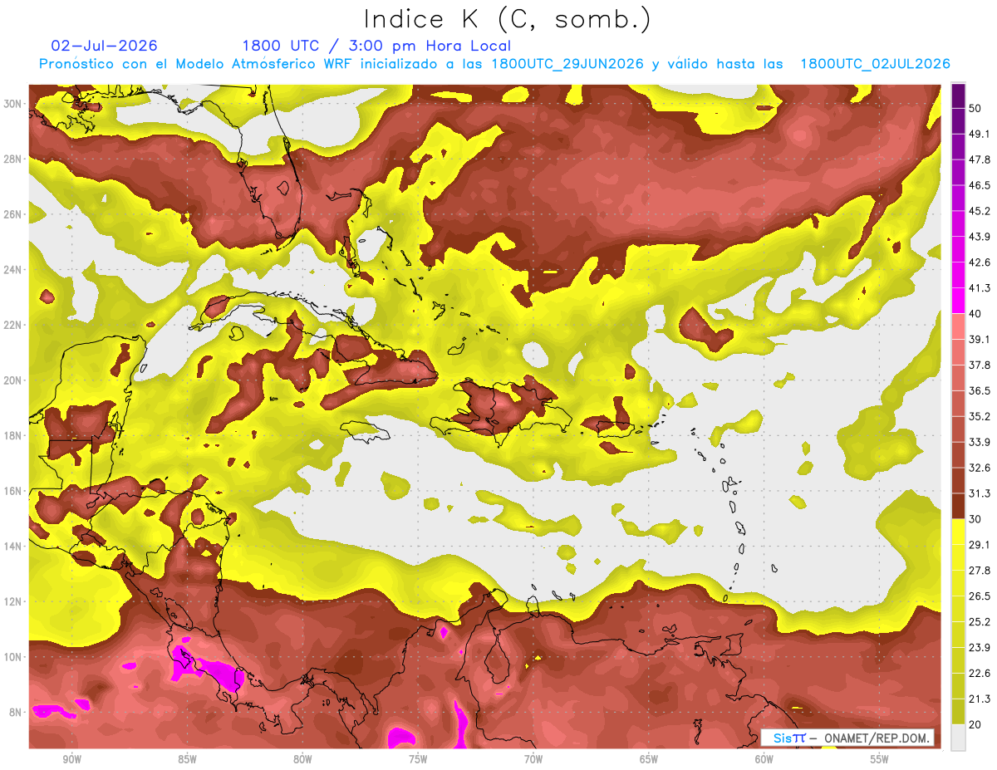Click the longitude label '60W'
Screen dimensions: 997x770
(764, 759)
